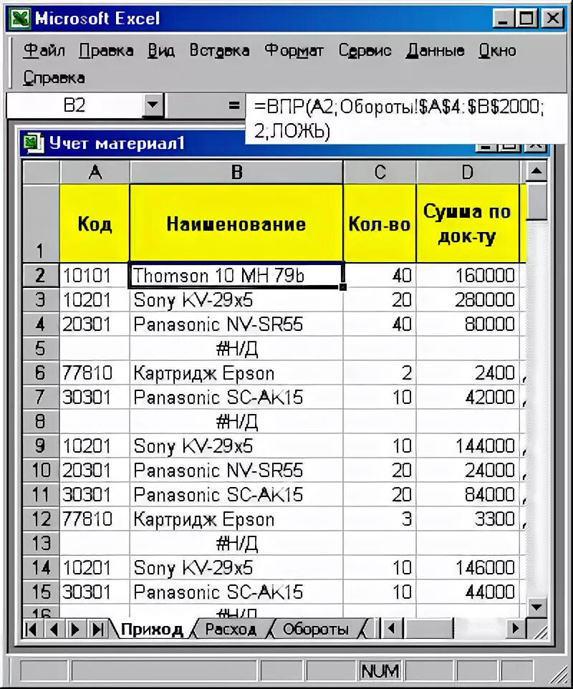The height and width of the screenshot is (689, 573).
Task: Open the Вставка menu
Action: tap(219, 50)
